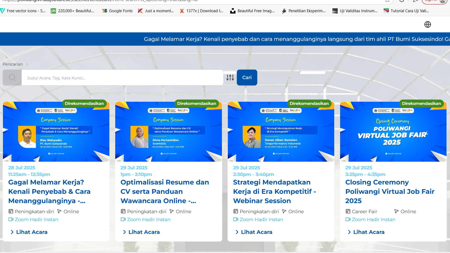Click Career Fair category label
450x253 pixels.
[365, 212]
